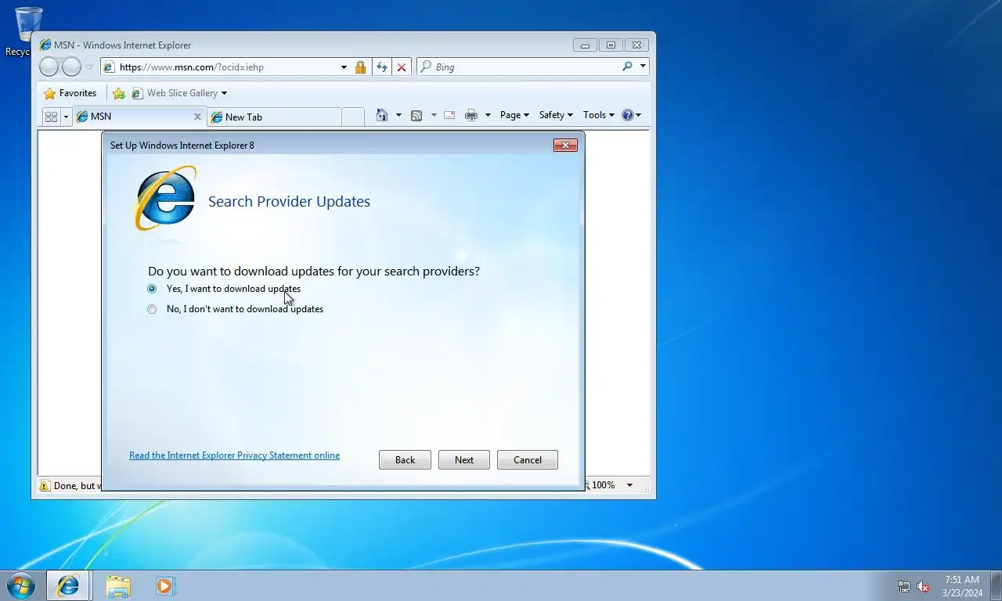Viewport: 1002px width, 601px height.
Task: Click the Home icon in command bar
Action: click(382, 115)
